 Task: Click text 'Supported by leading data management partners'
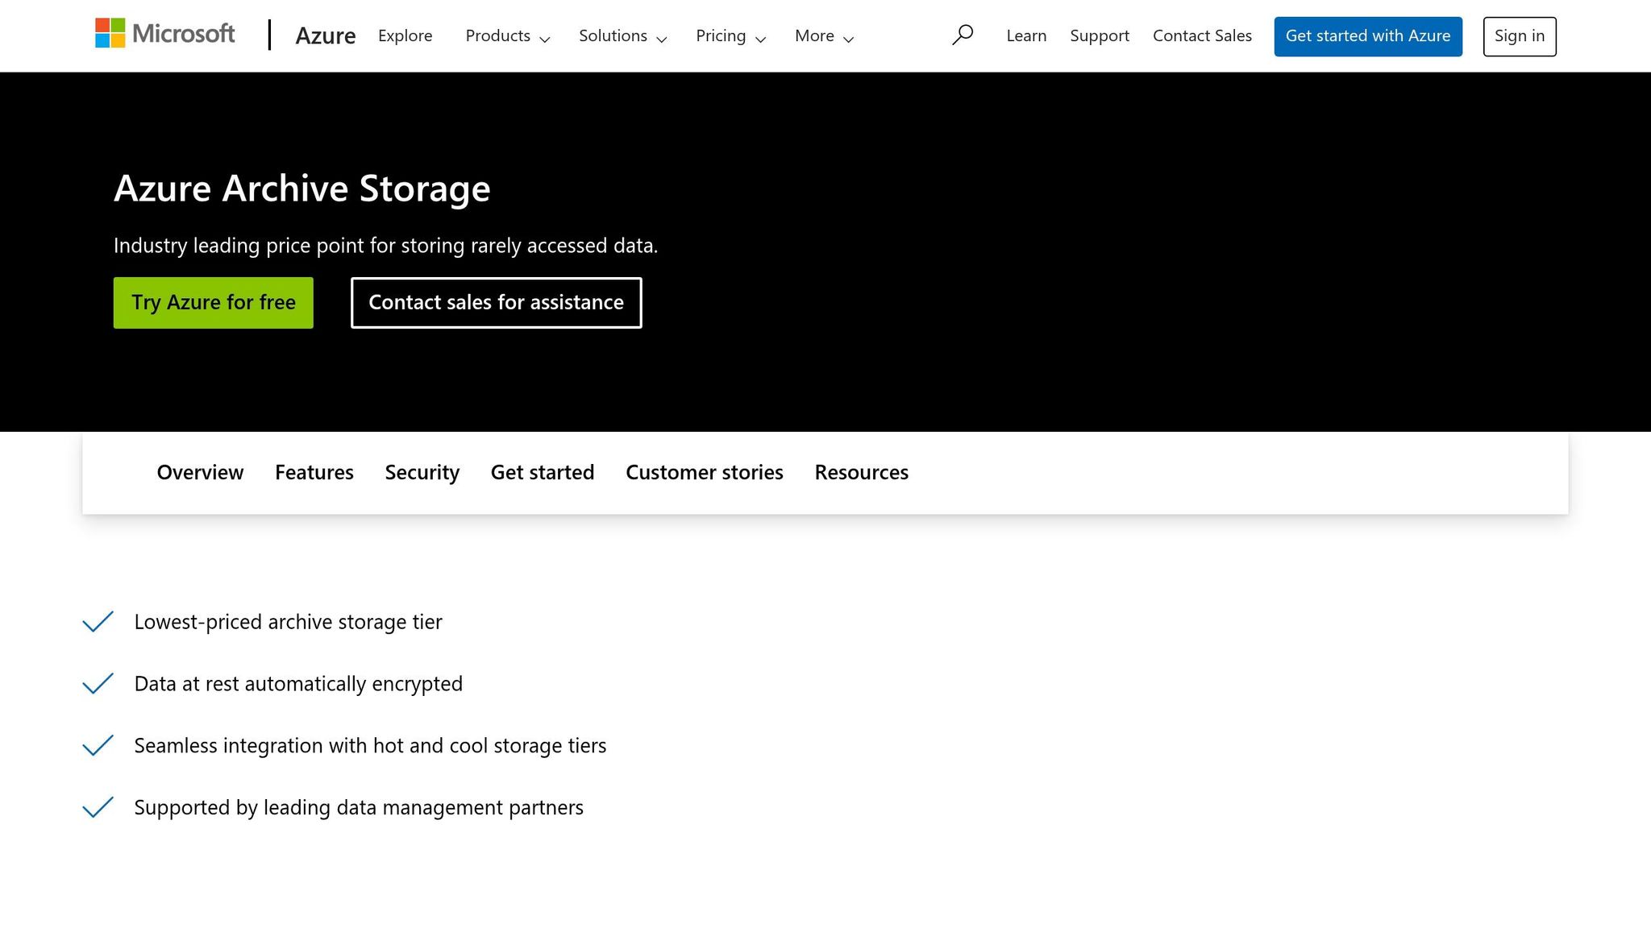[x=359, y=808]
